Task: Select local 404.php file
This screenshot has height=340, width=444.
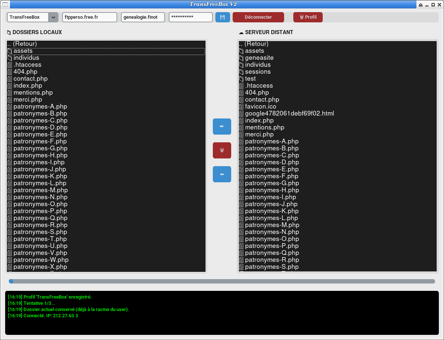Action: coord(106,72)
